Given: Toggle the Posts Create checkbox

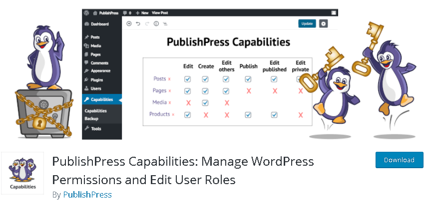Looking at the screenshot, I should pyautogui.click(x=205, y=79).
